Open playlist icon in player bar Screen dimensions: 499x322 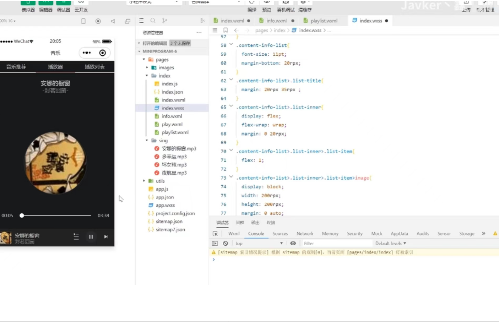(76, 236)
